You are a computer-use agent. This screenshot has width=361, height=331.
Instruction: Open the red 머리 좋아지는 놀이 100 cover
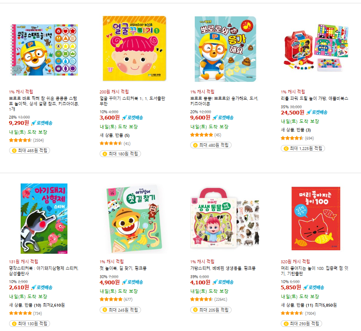(x=316, y=219)
